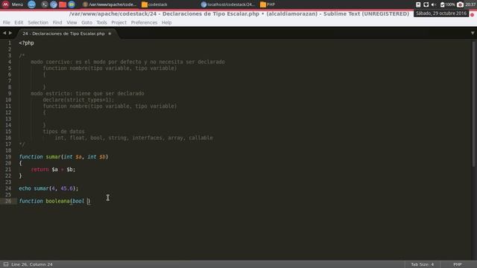Open the red file manager launcher
477x268 pixels.
pyautogui.click(x=63, y=4)
